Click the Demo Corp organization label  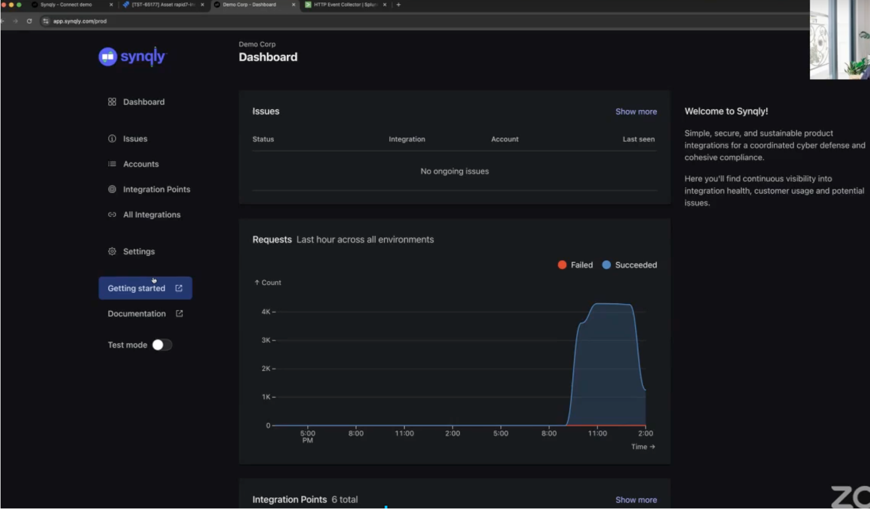tap(257, 44)
